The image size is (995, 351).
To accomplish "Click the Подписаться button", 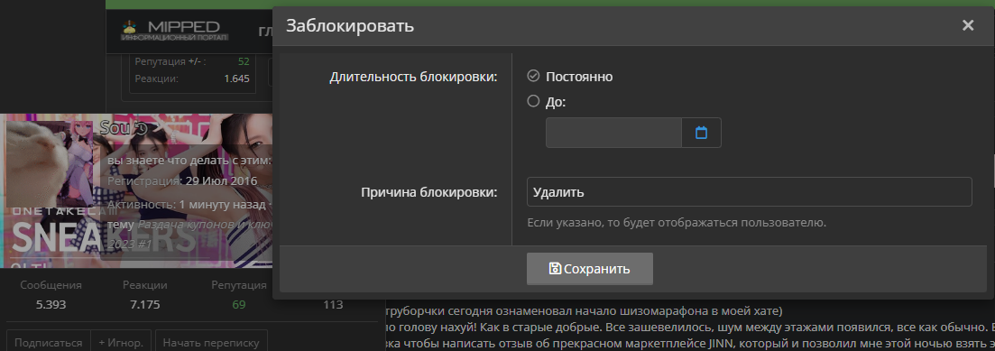I will pos(48,342).
